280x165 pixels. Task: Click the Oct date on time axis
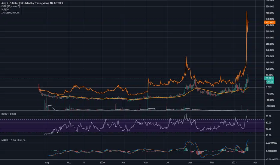coord(69,163)
